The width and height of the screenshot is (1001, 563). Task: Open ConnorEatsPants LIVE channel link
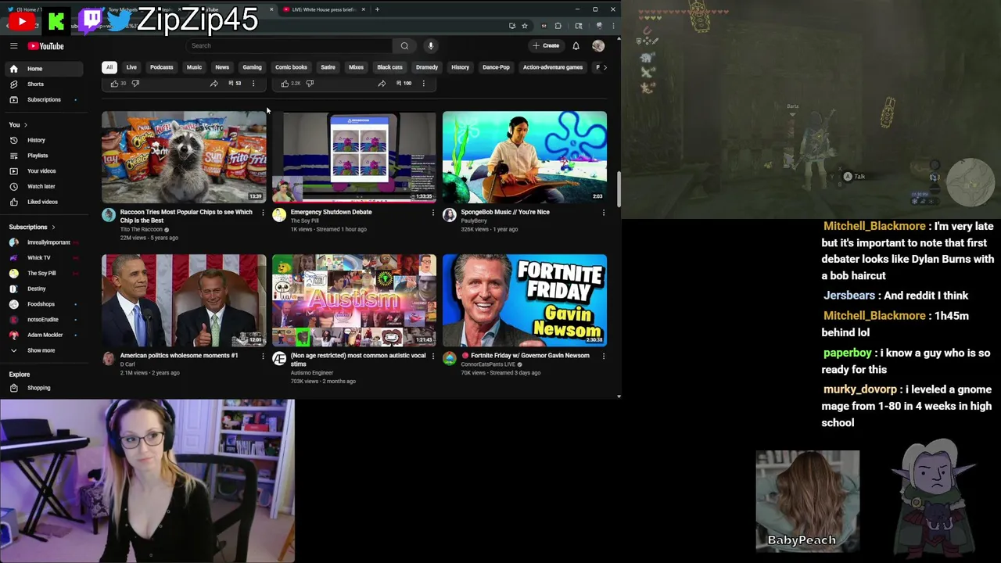488,364
